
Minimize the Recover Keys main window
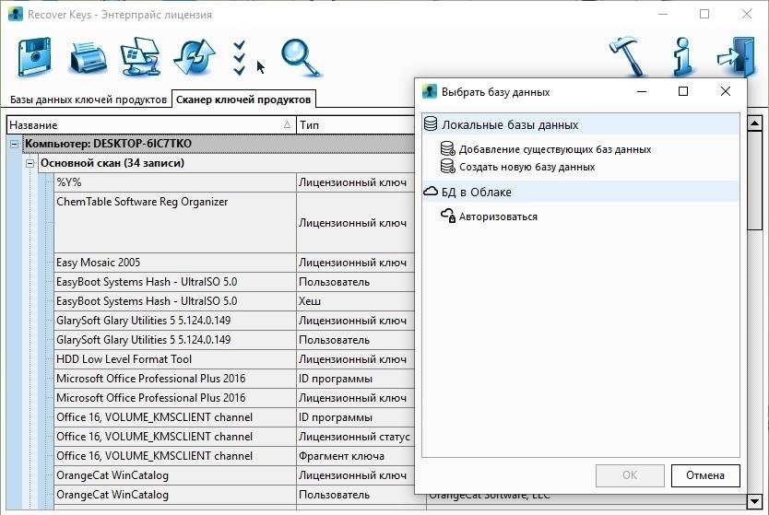point(663,14)
